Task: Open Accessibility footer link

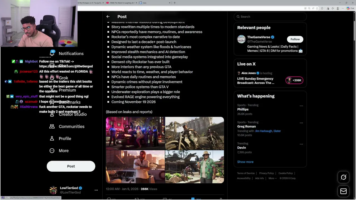Action: pos(244,178)
